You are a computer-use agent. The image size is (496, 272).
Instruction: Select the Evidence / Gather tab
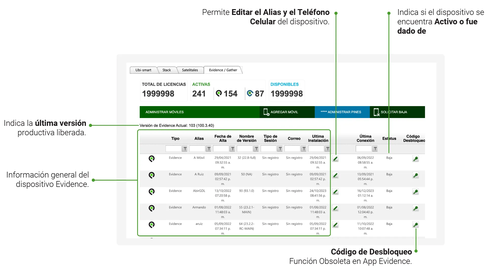[223, 70]
